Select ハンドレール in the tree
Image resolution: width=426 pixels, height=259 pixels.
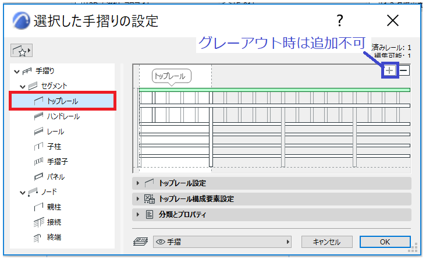(x=63, y=116)
